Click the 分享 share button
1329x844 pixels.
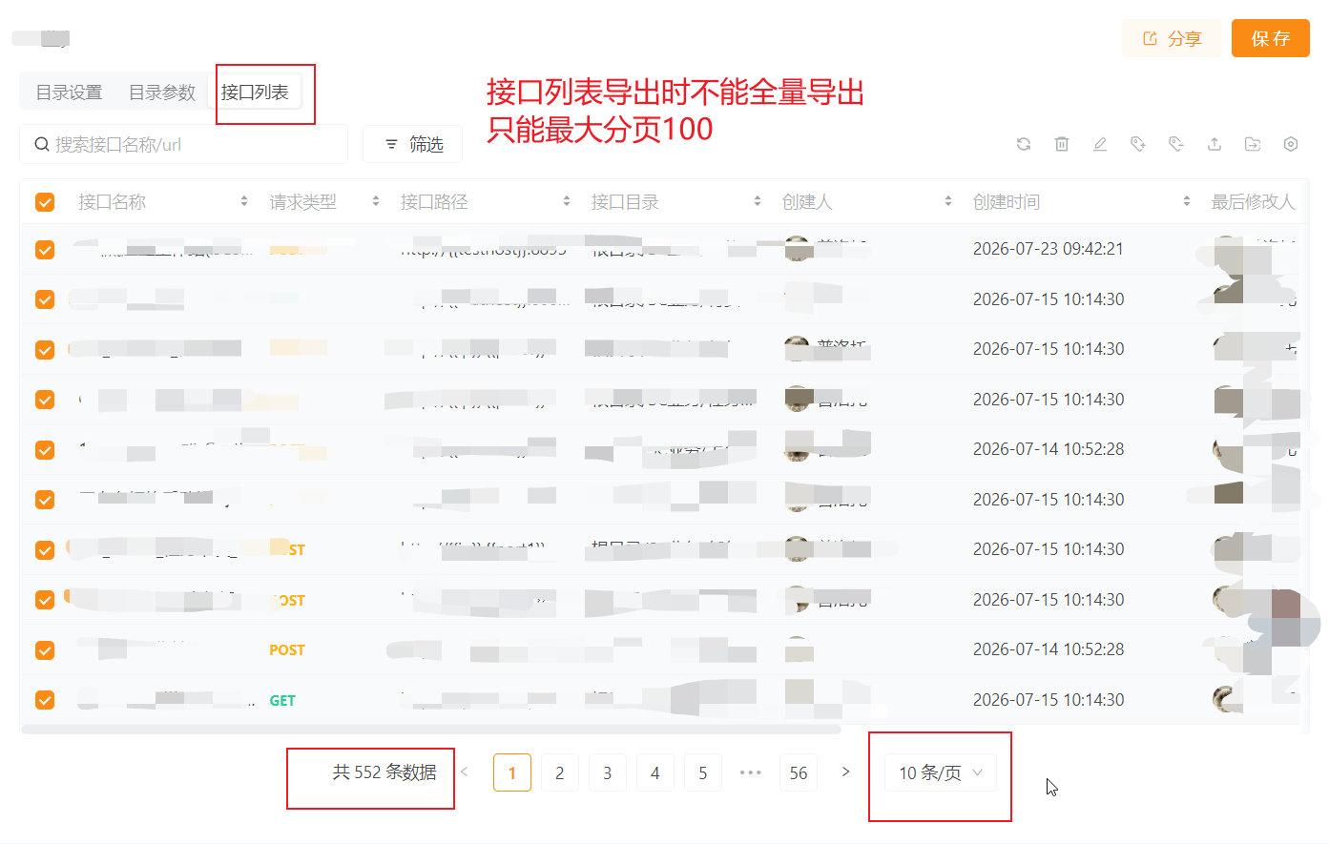pyautogui.click(x=1172, y=38)
